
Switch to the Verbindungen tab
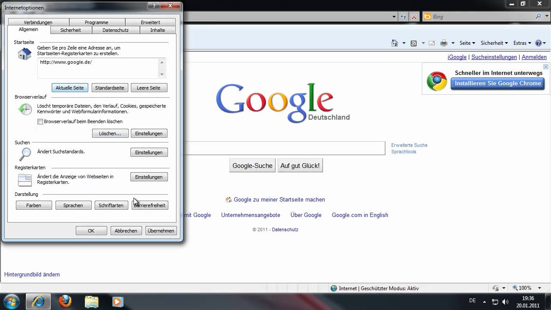(38, 22)
